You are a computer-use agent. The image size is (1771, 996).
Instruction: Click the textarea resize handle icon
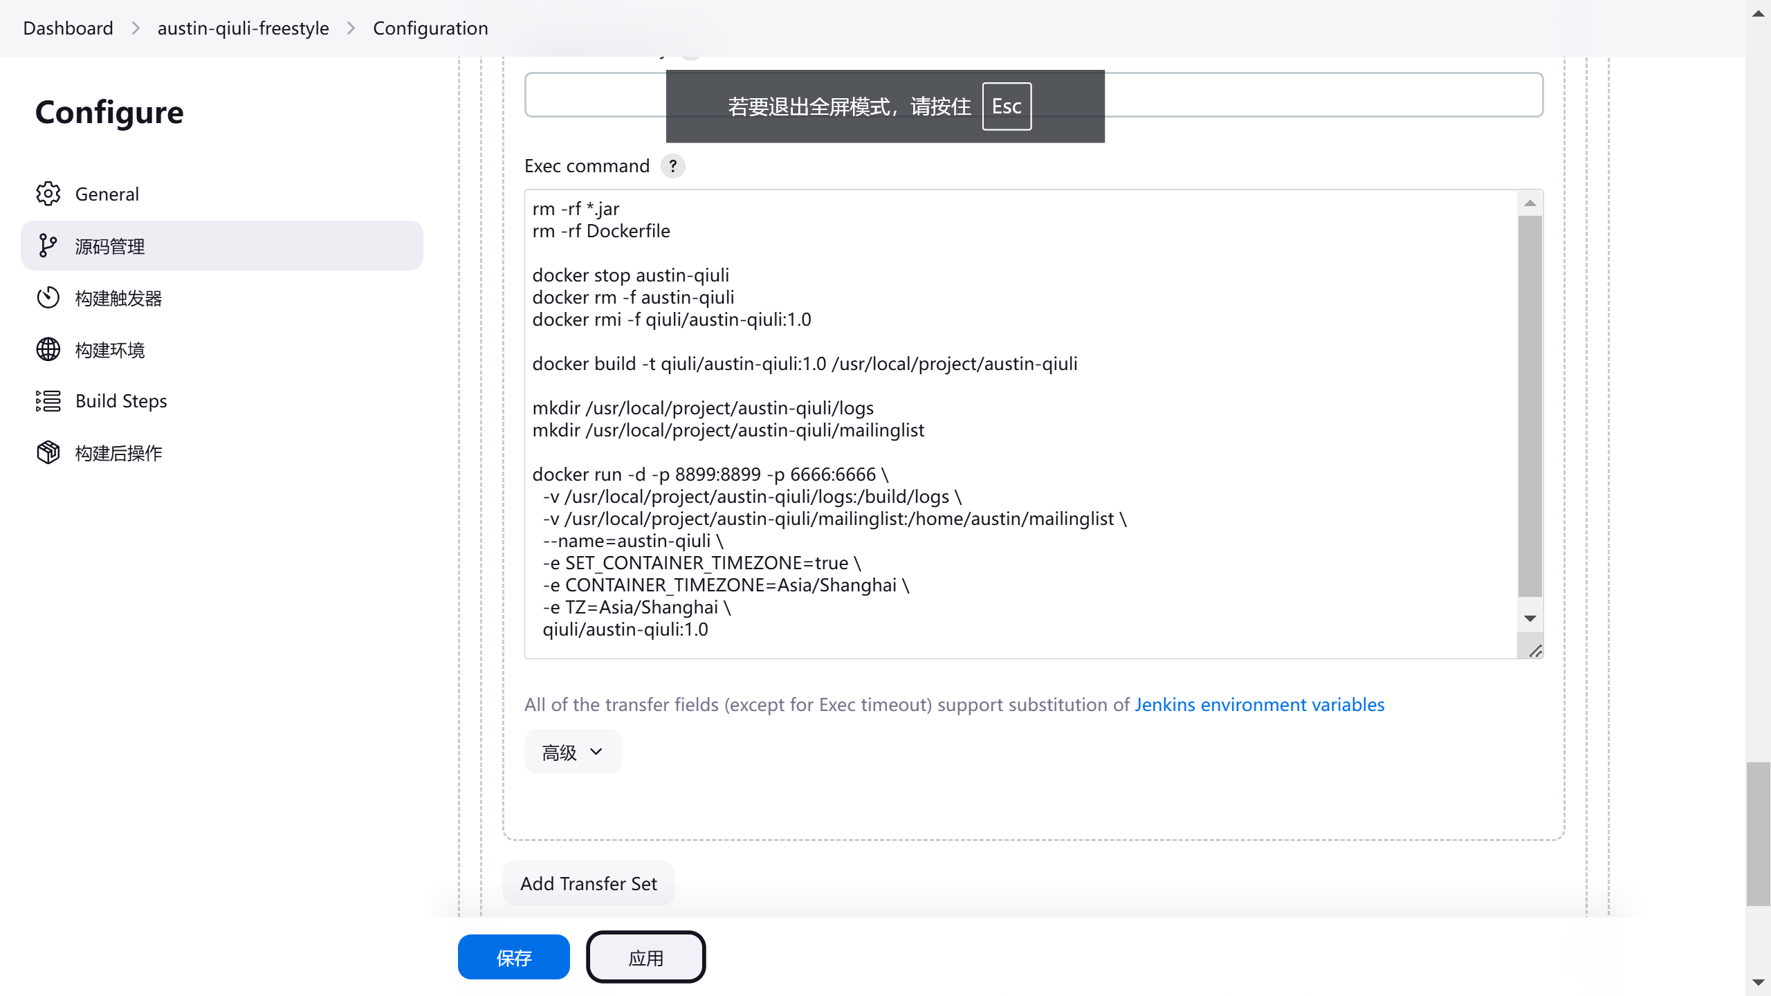1535,651
